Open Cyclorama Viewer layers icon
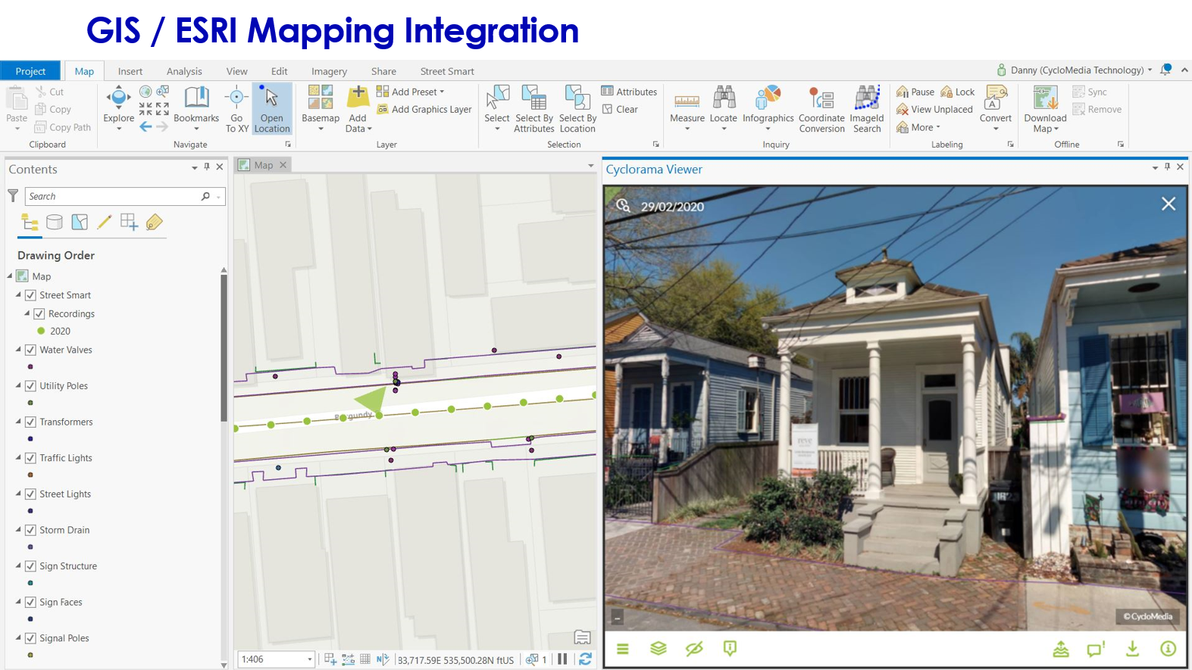 point(659,649)
